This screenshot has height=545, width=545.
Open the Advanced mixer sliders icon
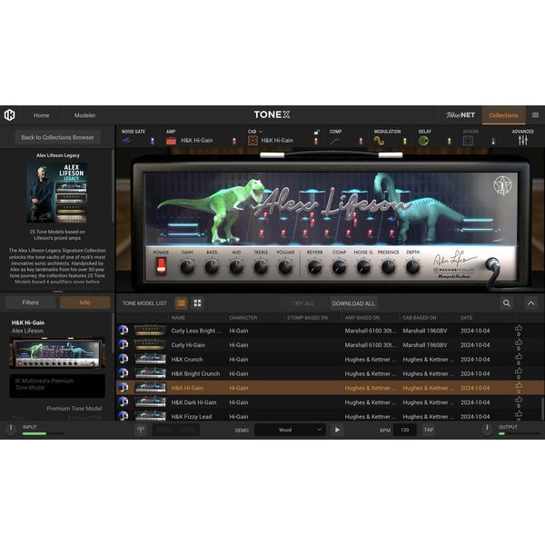[523, 141]
